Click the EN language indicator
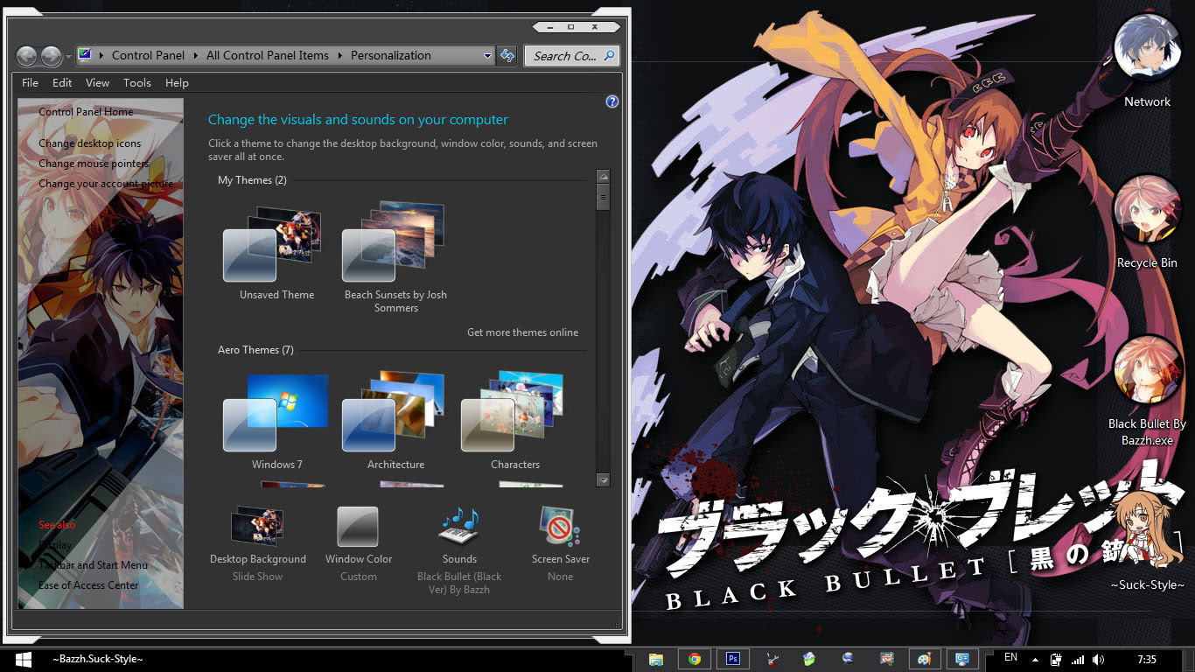 pyautogui.click(x=1010, y=657)
